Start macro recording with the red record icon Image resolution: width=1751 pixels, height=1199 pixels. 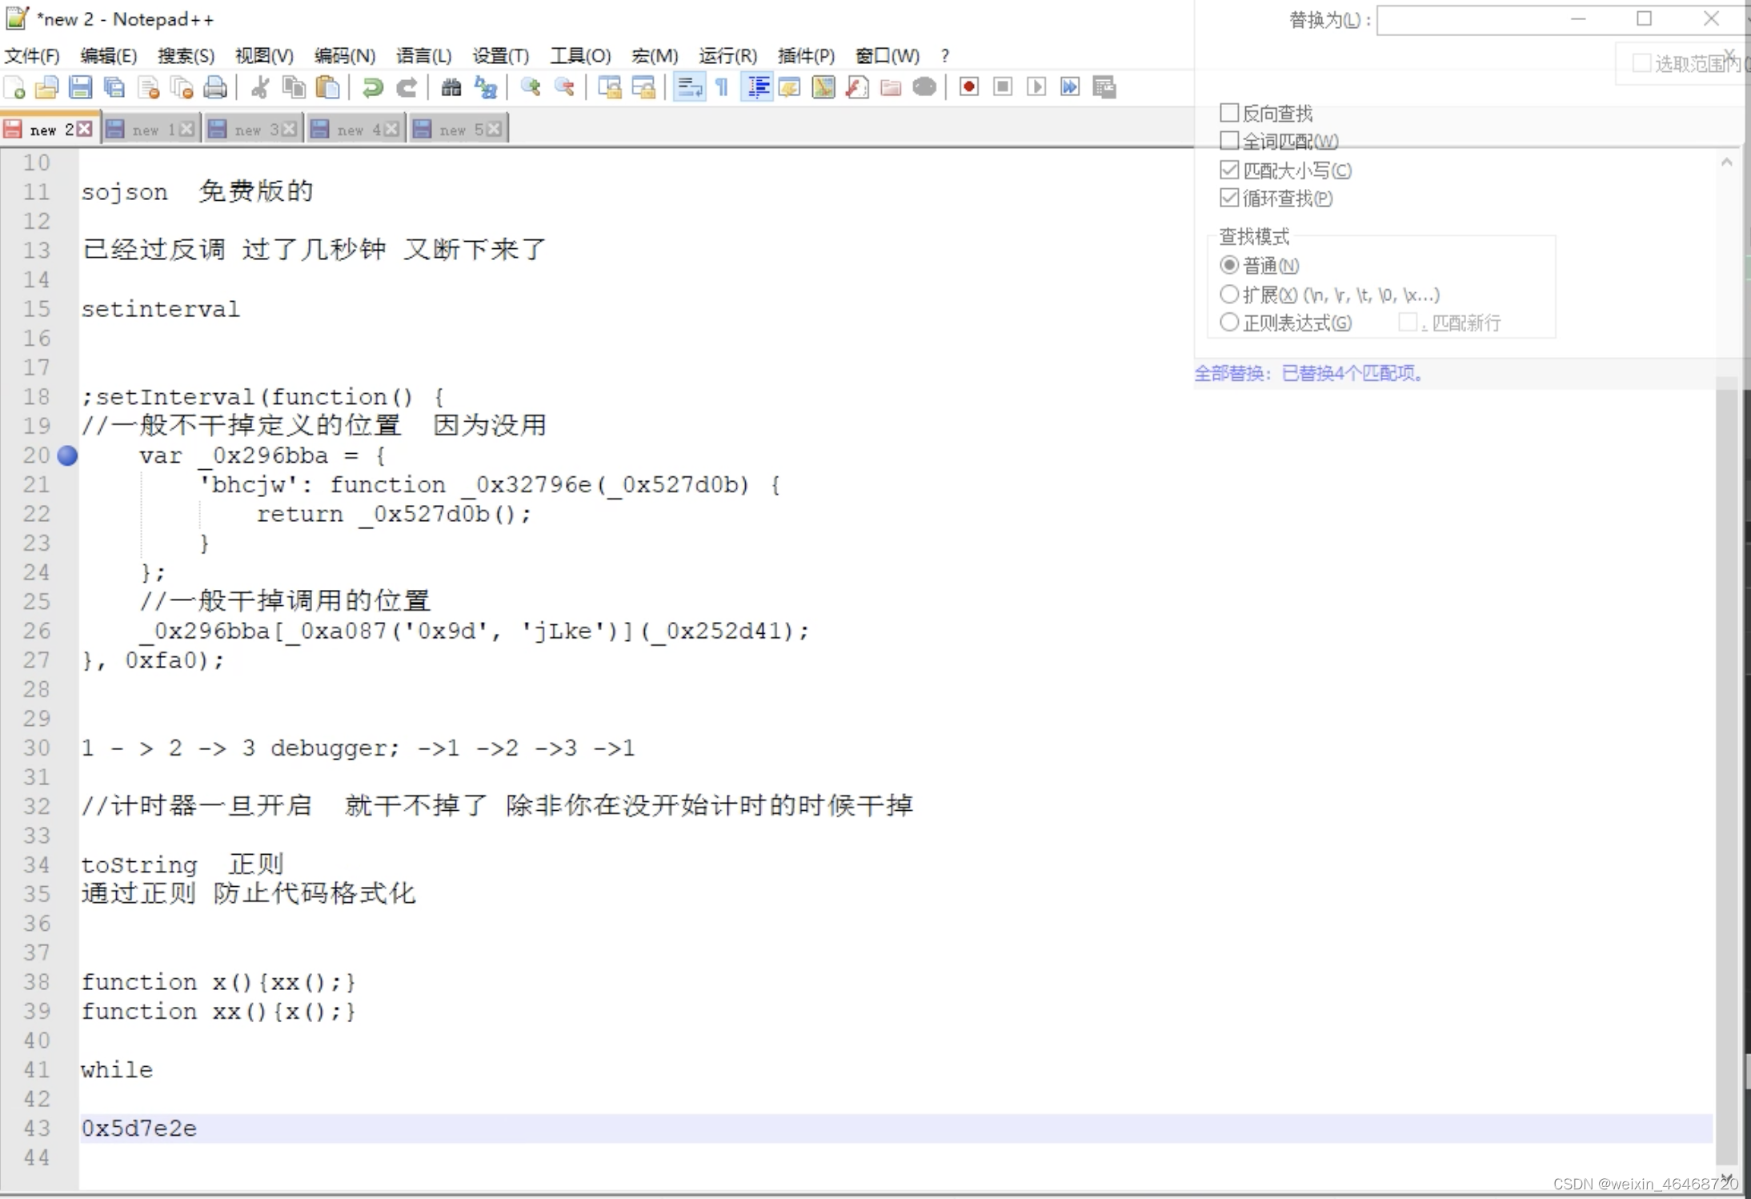click(x=968, y=87)
